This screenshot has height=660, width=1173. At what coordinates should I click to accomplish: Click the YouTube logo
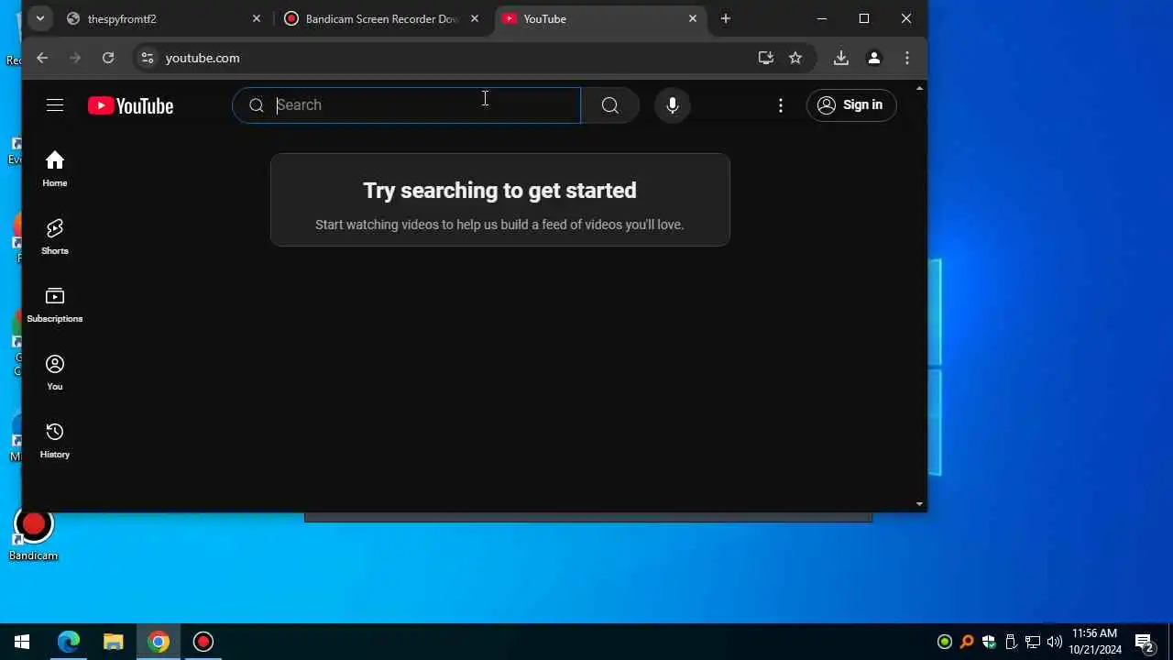130,106
